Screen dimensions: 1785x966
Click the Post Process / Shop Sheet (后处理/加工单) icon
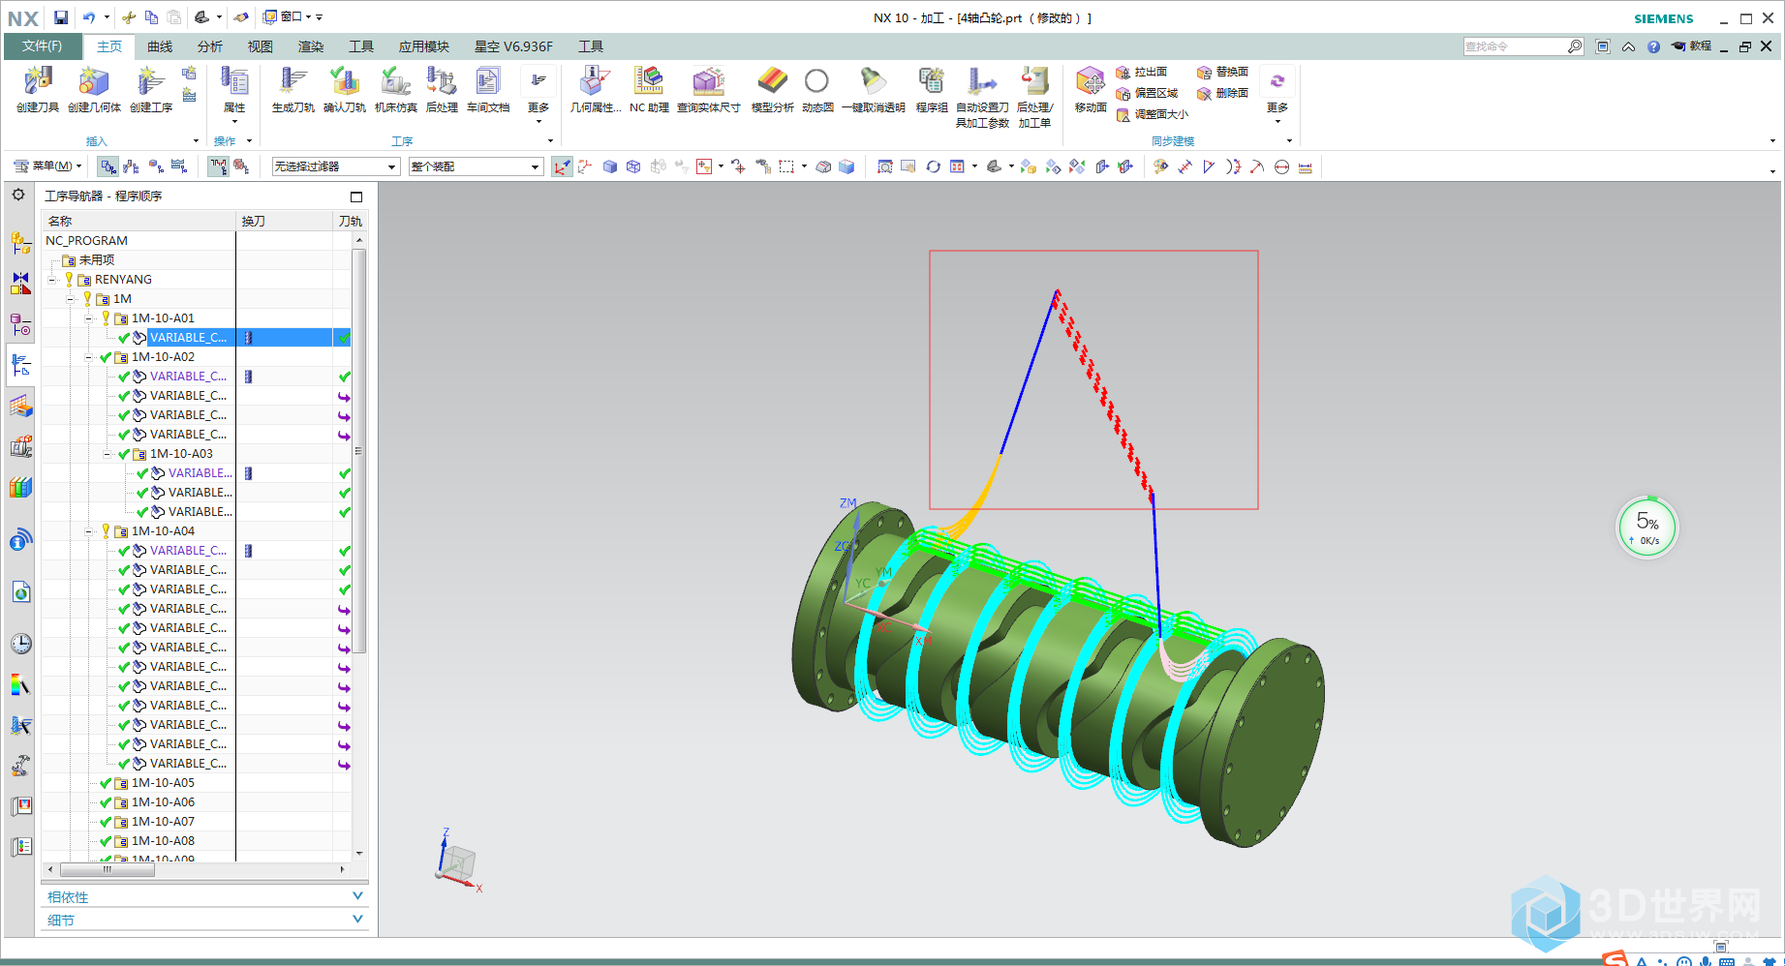[1034, 96]
